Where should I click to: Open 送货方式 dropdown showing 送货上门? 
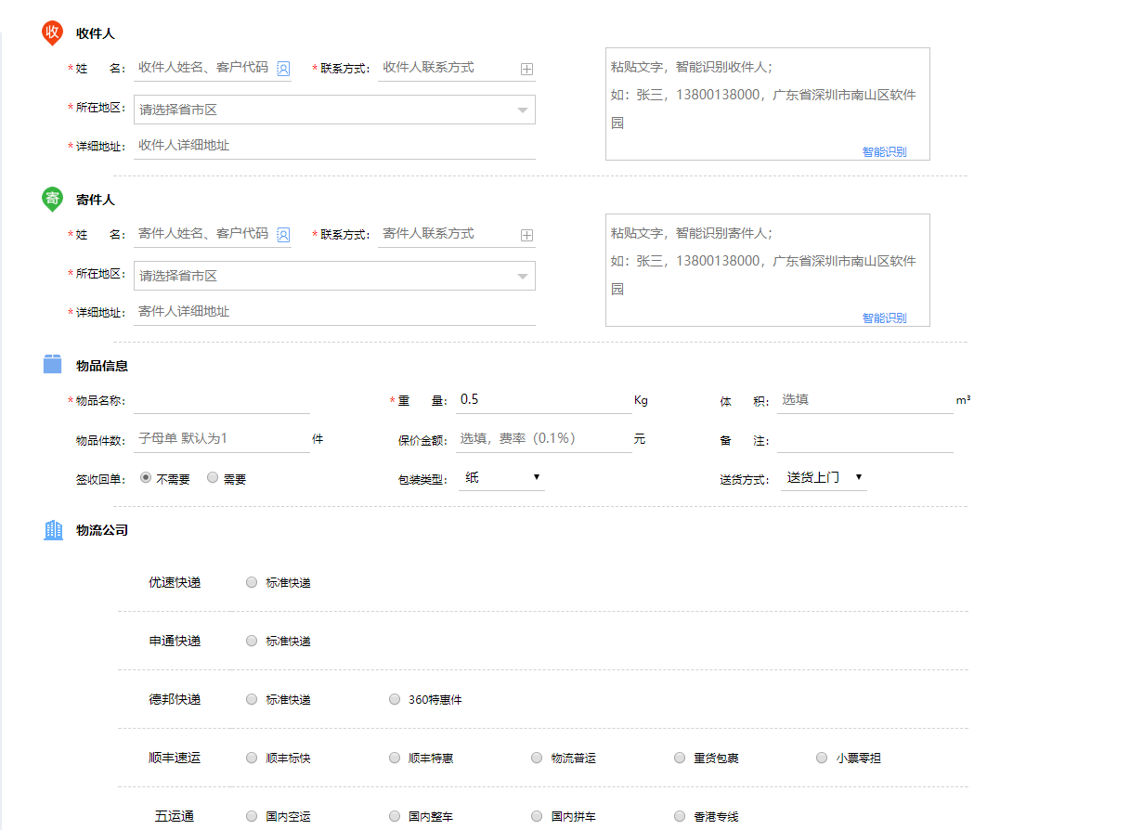coord(824,478)
